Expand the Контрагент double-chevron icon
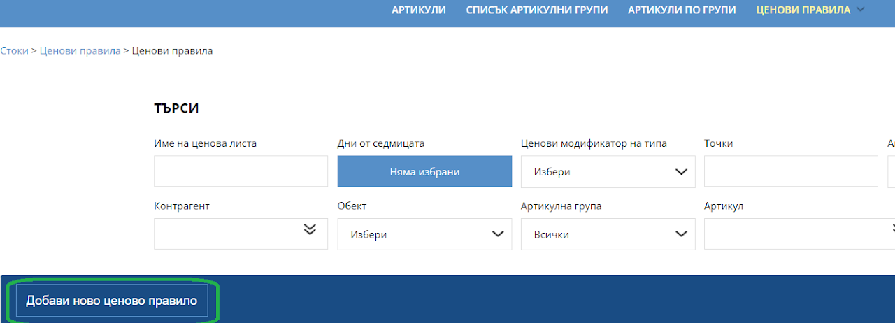 coord(310,229)
